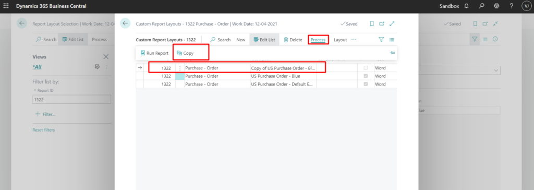Search in Custom Report Layouts list
Image resolution: width=534 pixels, height=190 pixels.
pyautogui.click(x=221, y=40)
